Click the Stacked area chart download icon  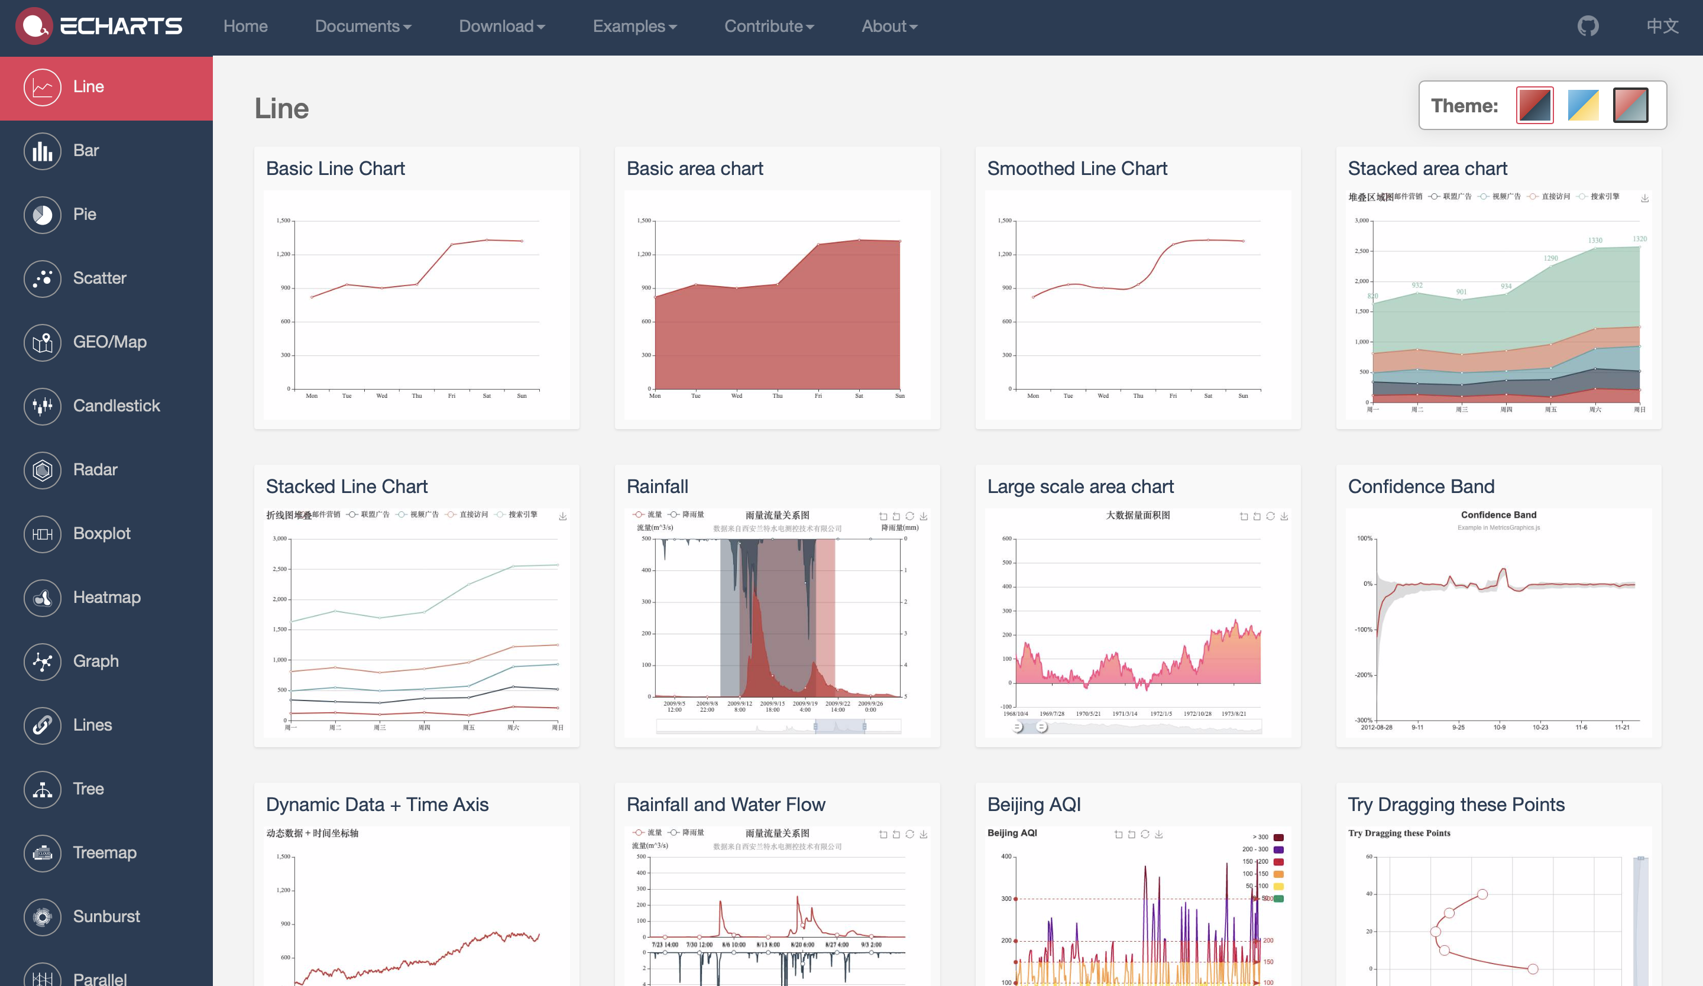click(1645, 198)
